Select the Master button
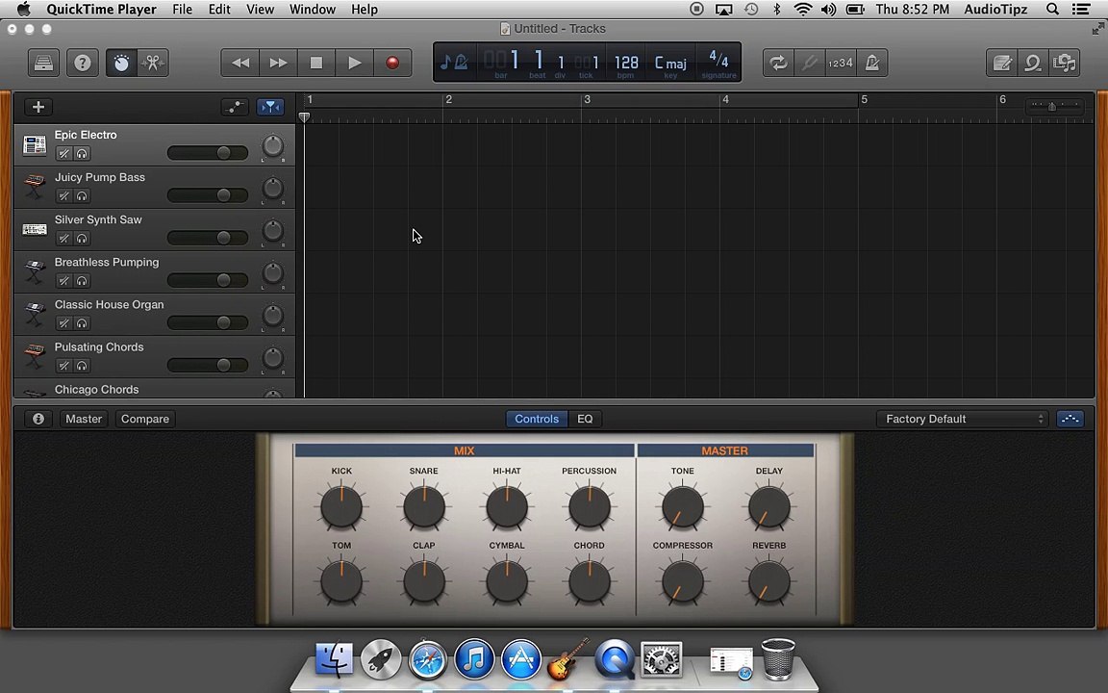Screen dimensions: 1108x693 coord(84,419)
